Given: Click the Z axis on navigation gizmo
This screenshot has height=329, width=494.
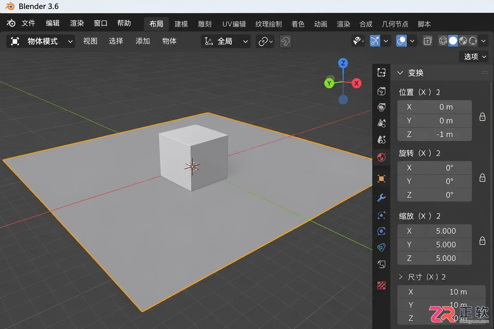Looking at the screenshot, I should 343,63.
